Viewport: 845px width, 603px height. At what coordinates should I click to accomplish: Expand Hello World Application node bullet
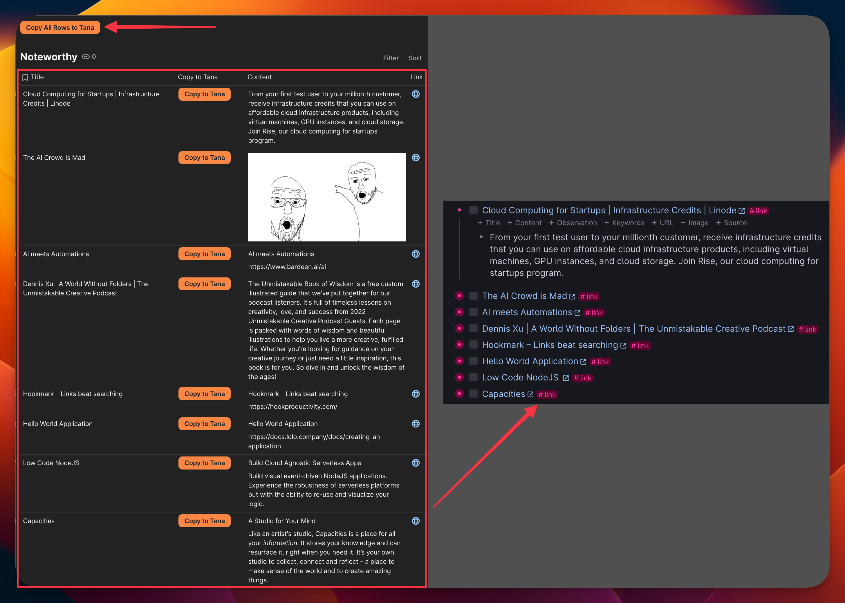click(x=459, y=361)
